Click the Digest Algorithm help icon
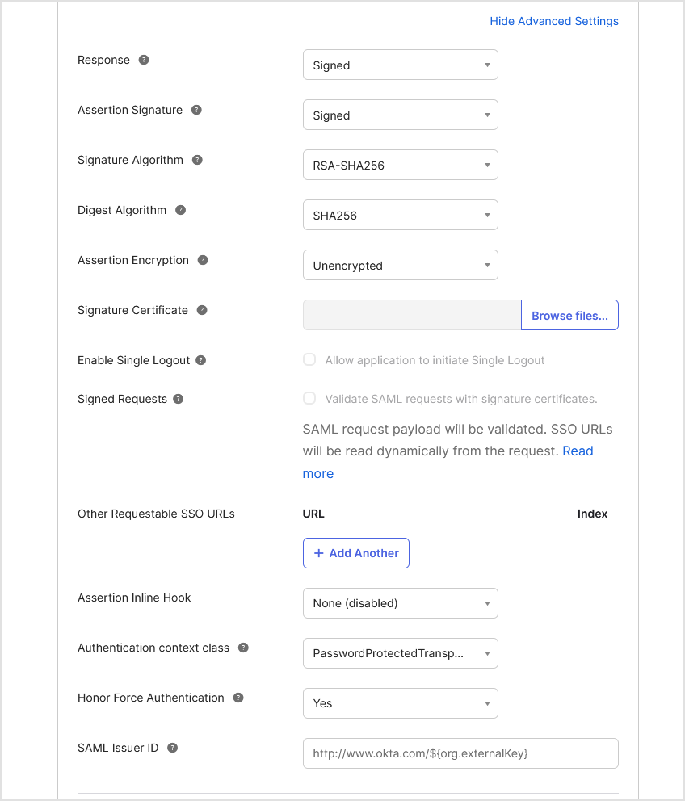 pyautogui.click(x=179, y=210)
